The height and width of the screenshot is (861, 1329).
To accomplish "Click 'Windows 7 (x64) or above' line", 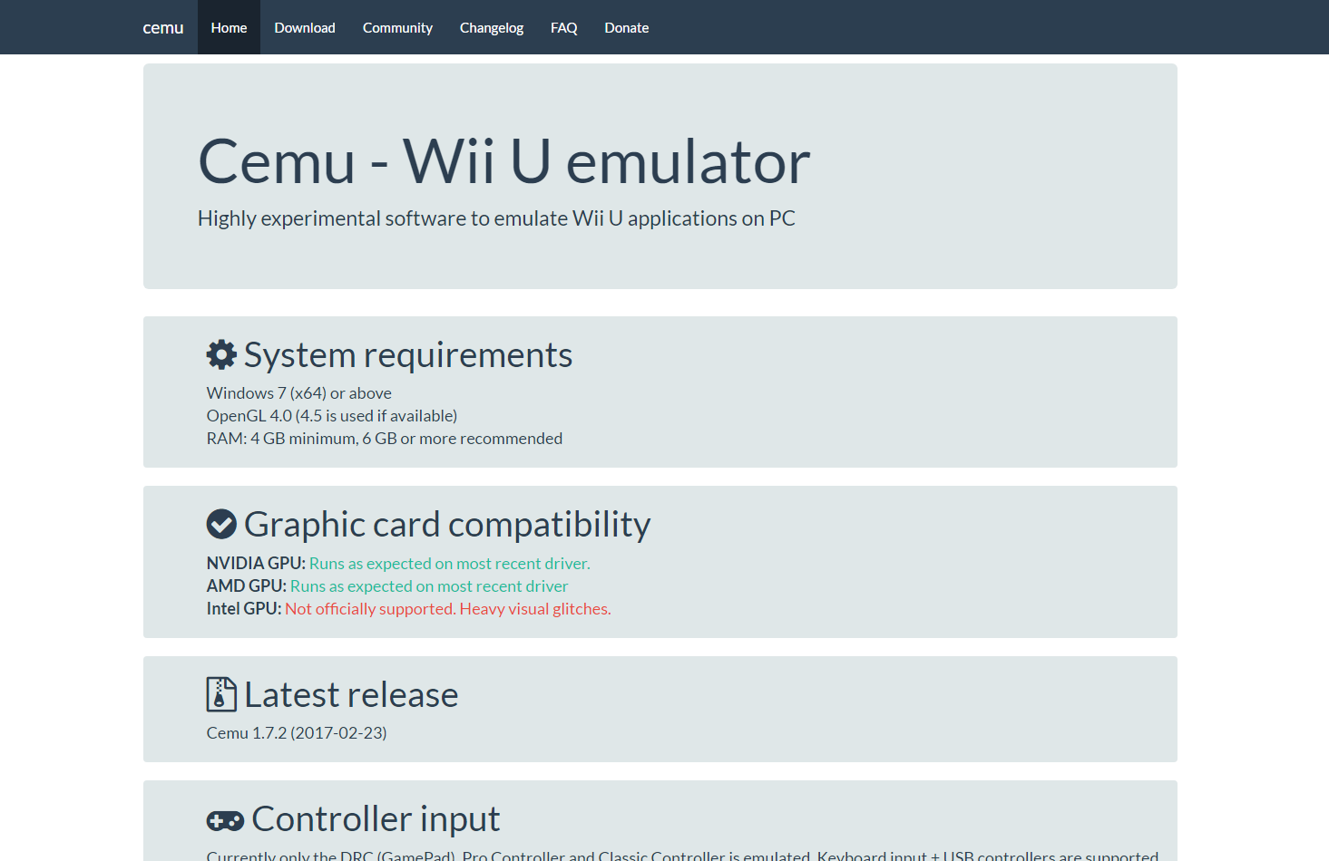I will pos(299,393).
